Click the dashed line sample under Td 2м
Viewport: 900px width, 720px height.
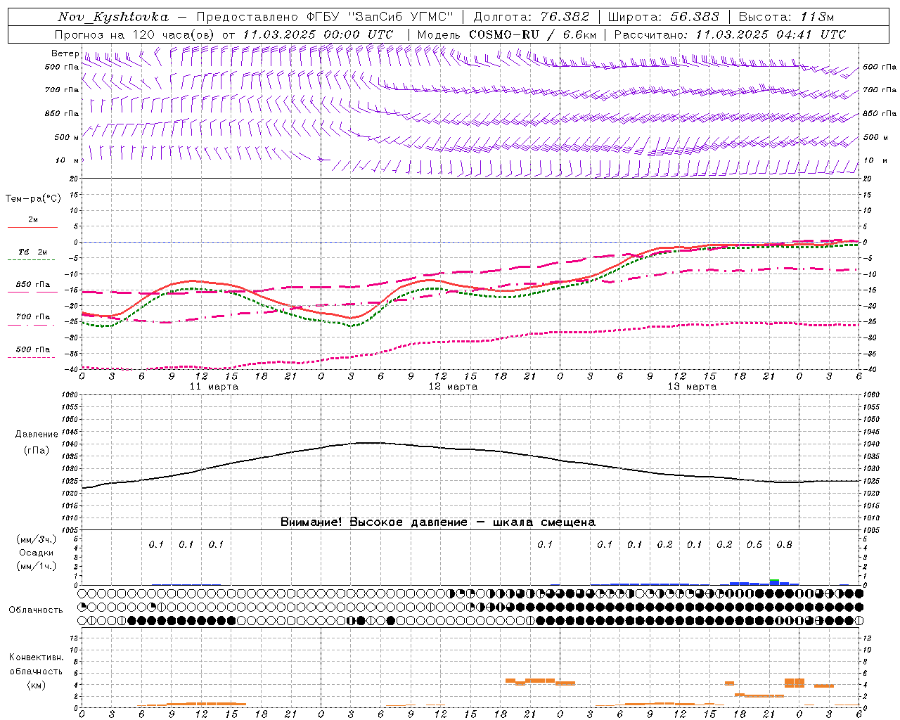32,259
